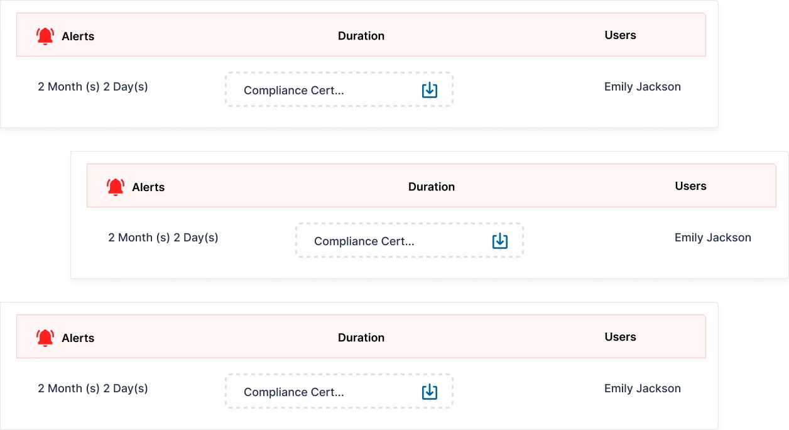Select the Users header in the bottom card
Viewport: 789px width, 430px height.
coord(620,337)
